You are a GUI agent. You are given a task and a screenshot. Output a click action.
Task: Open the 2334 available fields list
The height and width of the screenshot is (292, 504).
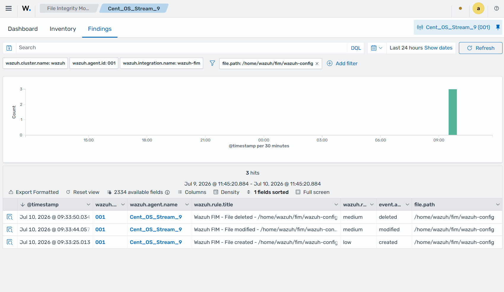pyautogui.click(x=136, y=192)
